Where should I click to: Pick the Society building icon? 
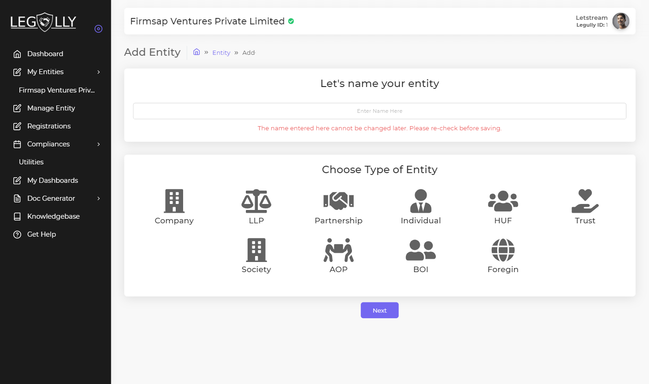click(x=256, y=250)
